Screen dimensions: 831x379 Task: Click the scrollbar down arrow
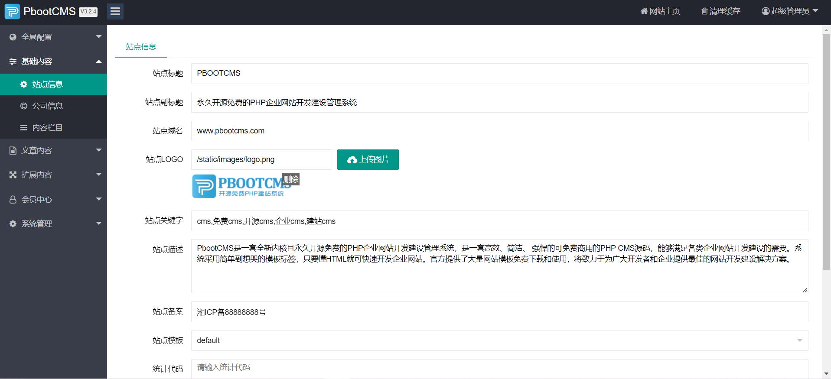pos(826,373)
